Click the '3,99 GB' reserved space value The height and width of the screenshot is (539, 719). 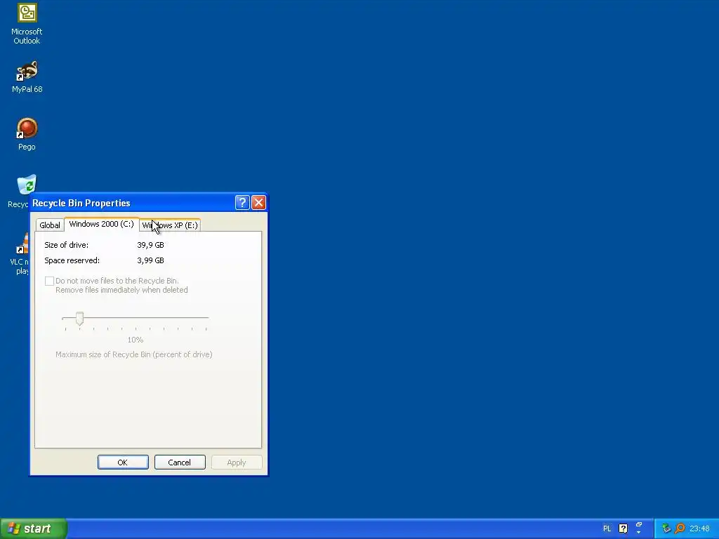150,260
